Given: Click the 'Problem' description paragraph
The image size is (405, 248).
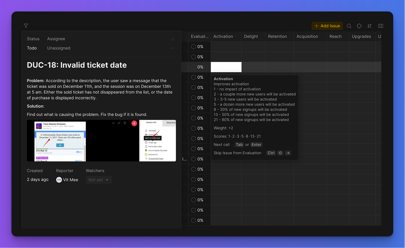Looking at the screenshot, I should (x=100, y=89).
